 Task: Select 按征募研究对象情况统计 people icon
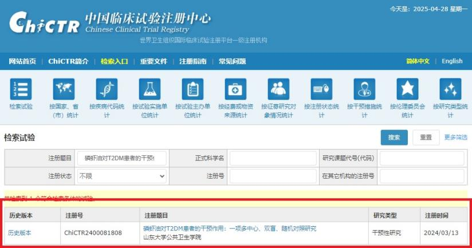coord(278,89)
